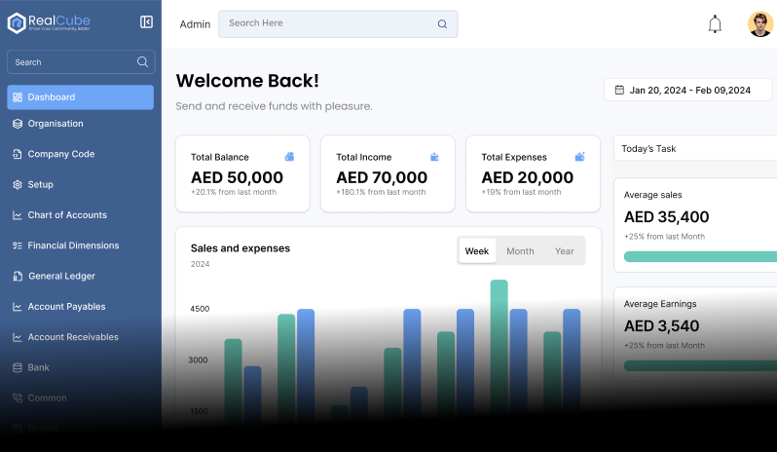This screenshot has width=777, height=452.
Task: Click the RealCube logo
Action: tap(49, 22)
